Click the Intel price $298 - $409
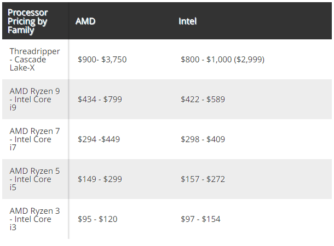This screenshot has width=334, height=246. [x=203, y=139]
